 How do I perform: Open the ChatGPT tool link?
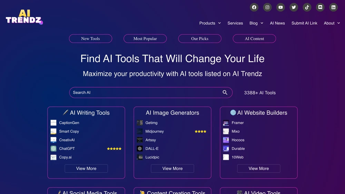point(67,149)
